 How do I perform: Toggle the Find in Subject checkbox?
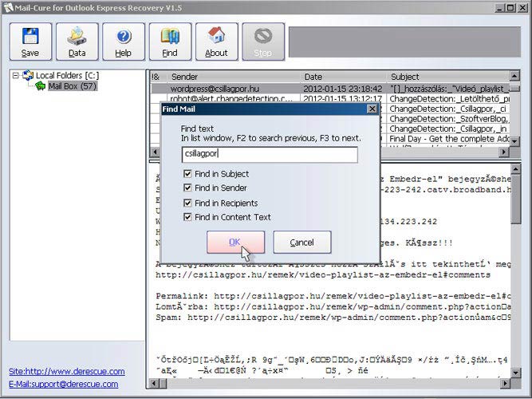pyautogui.click(x=187, y=174)
